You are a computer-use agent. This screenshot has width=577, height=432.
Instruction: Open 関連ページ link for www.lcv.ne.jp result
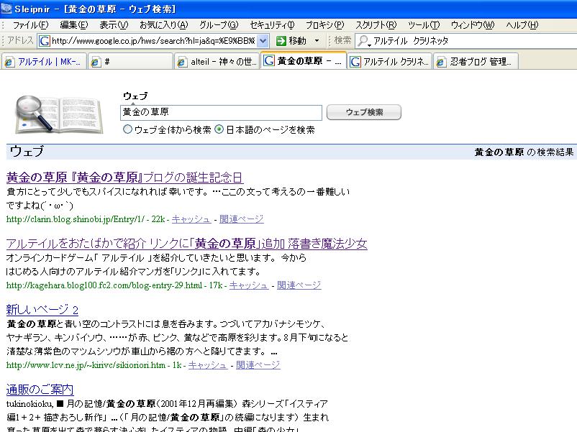click(258, 365)
